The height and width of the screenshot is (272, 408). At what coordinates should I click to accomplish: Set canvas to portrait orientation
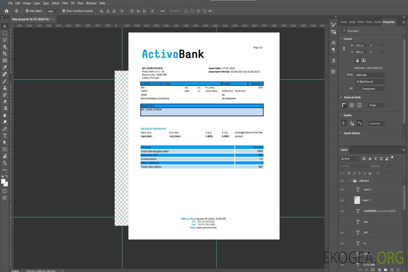(357, 60)
